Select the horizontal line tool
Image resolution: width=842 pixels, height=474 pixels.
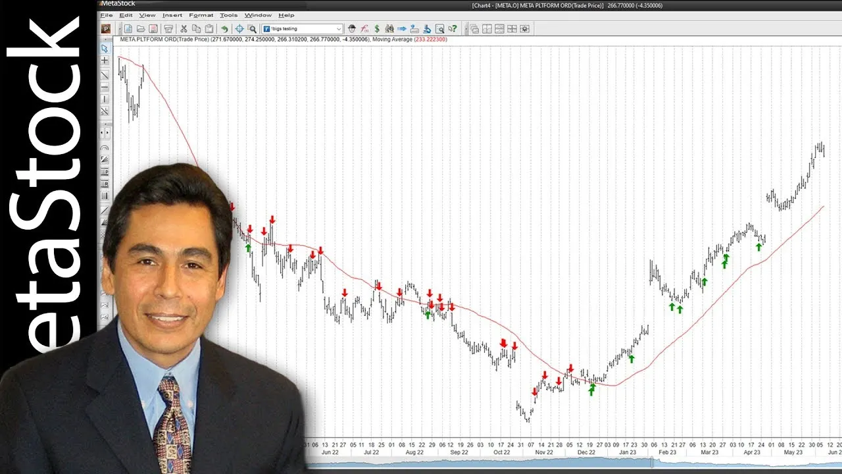(105, 87)
